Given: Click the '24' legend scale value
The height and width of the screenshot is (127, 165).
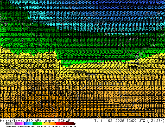Looking at the screenshot, I should coord(56,126).
